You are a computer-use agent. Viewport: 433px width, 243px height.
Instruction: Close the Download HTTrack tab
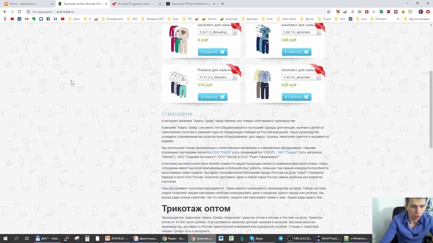214,4
